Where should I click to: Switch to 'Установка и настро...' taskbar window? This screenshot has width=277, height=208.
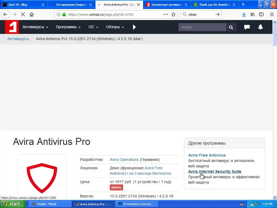point(136,204)
